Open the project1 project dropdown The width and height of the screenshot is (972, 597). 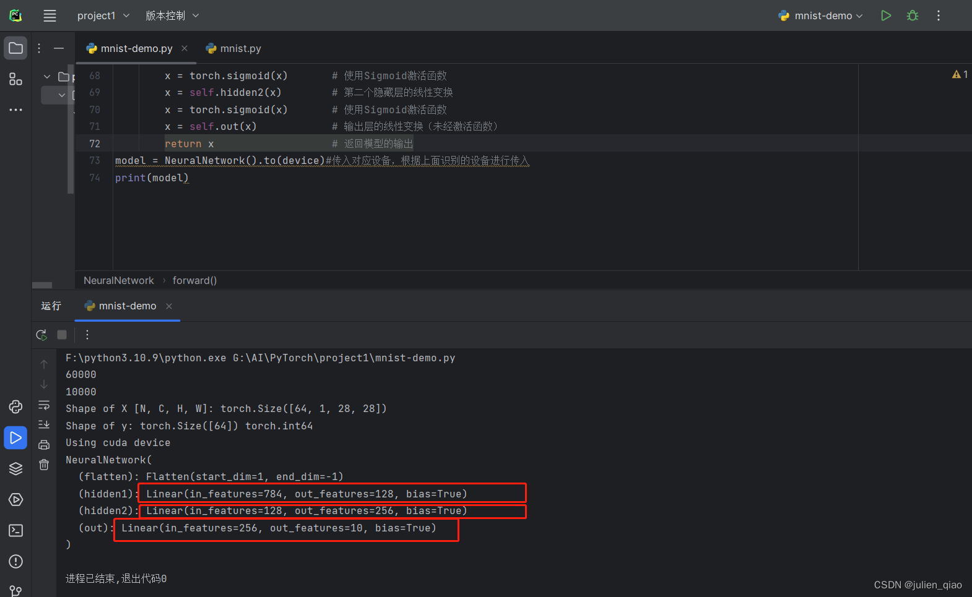(103, 15)
